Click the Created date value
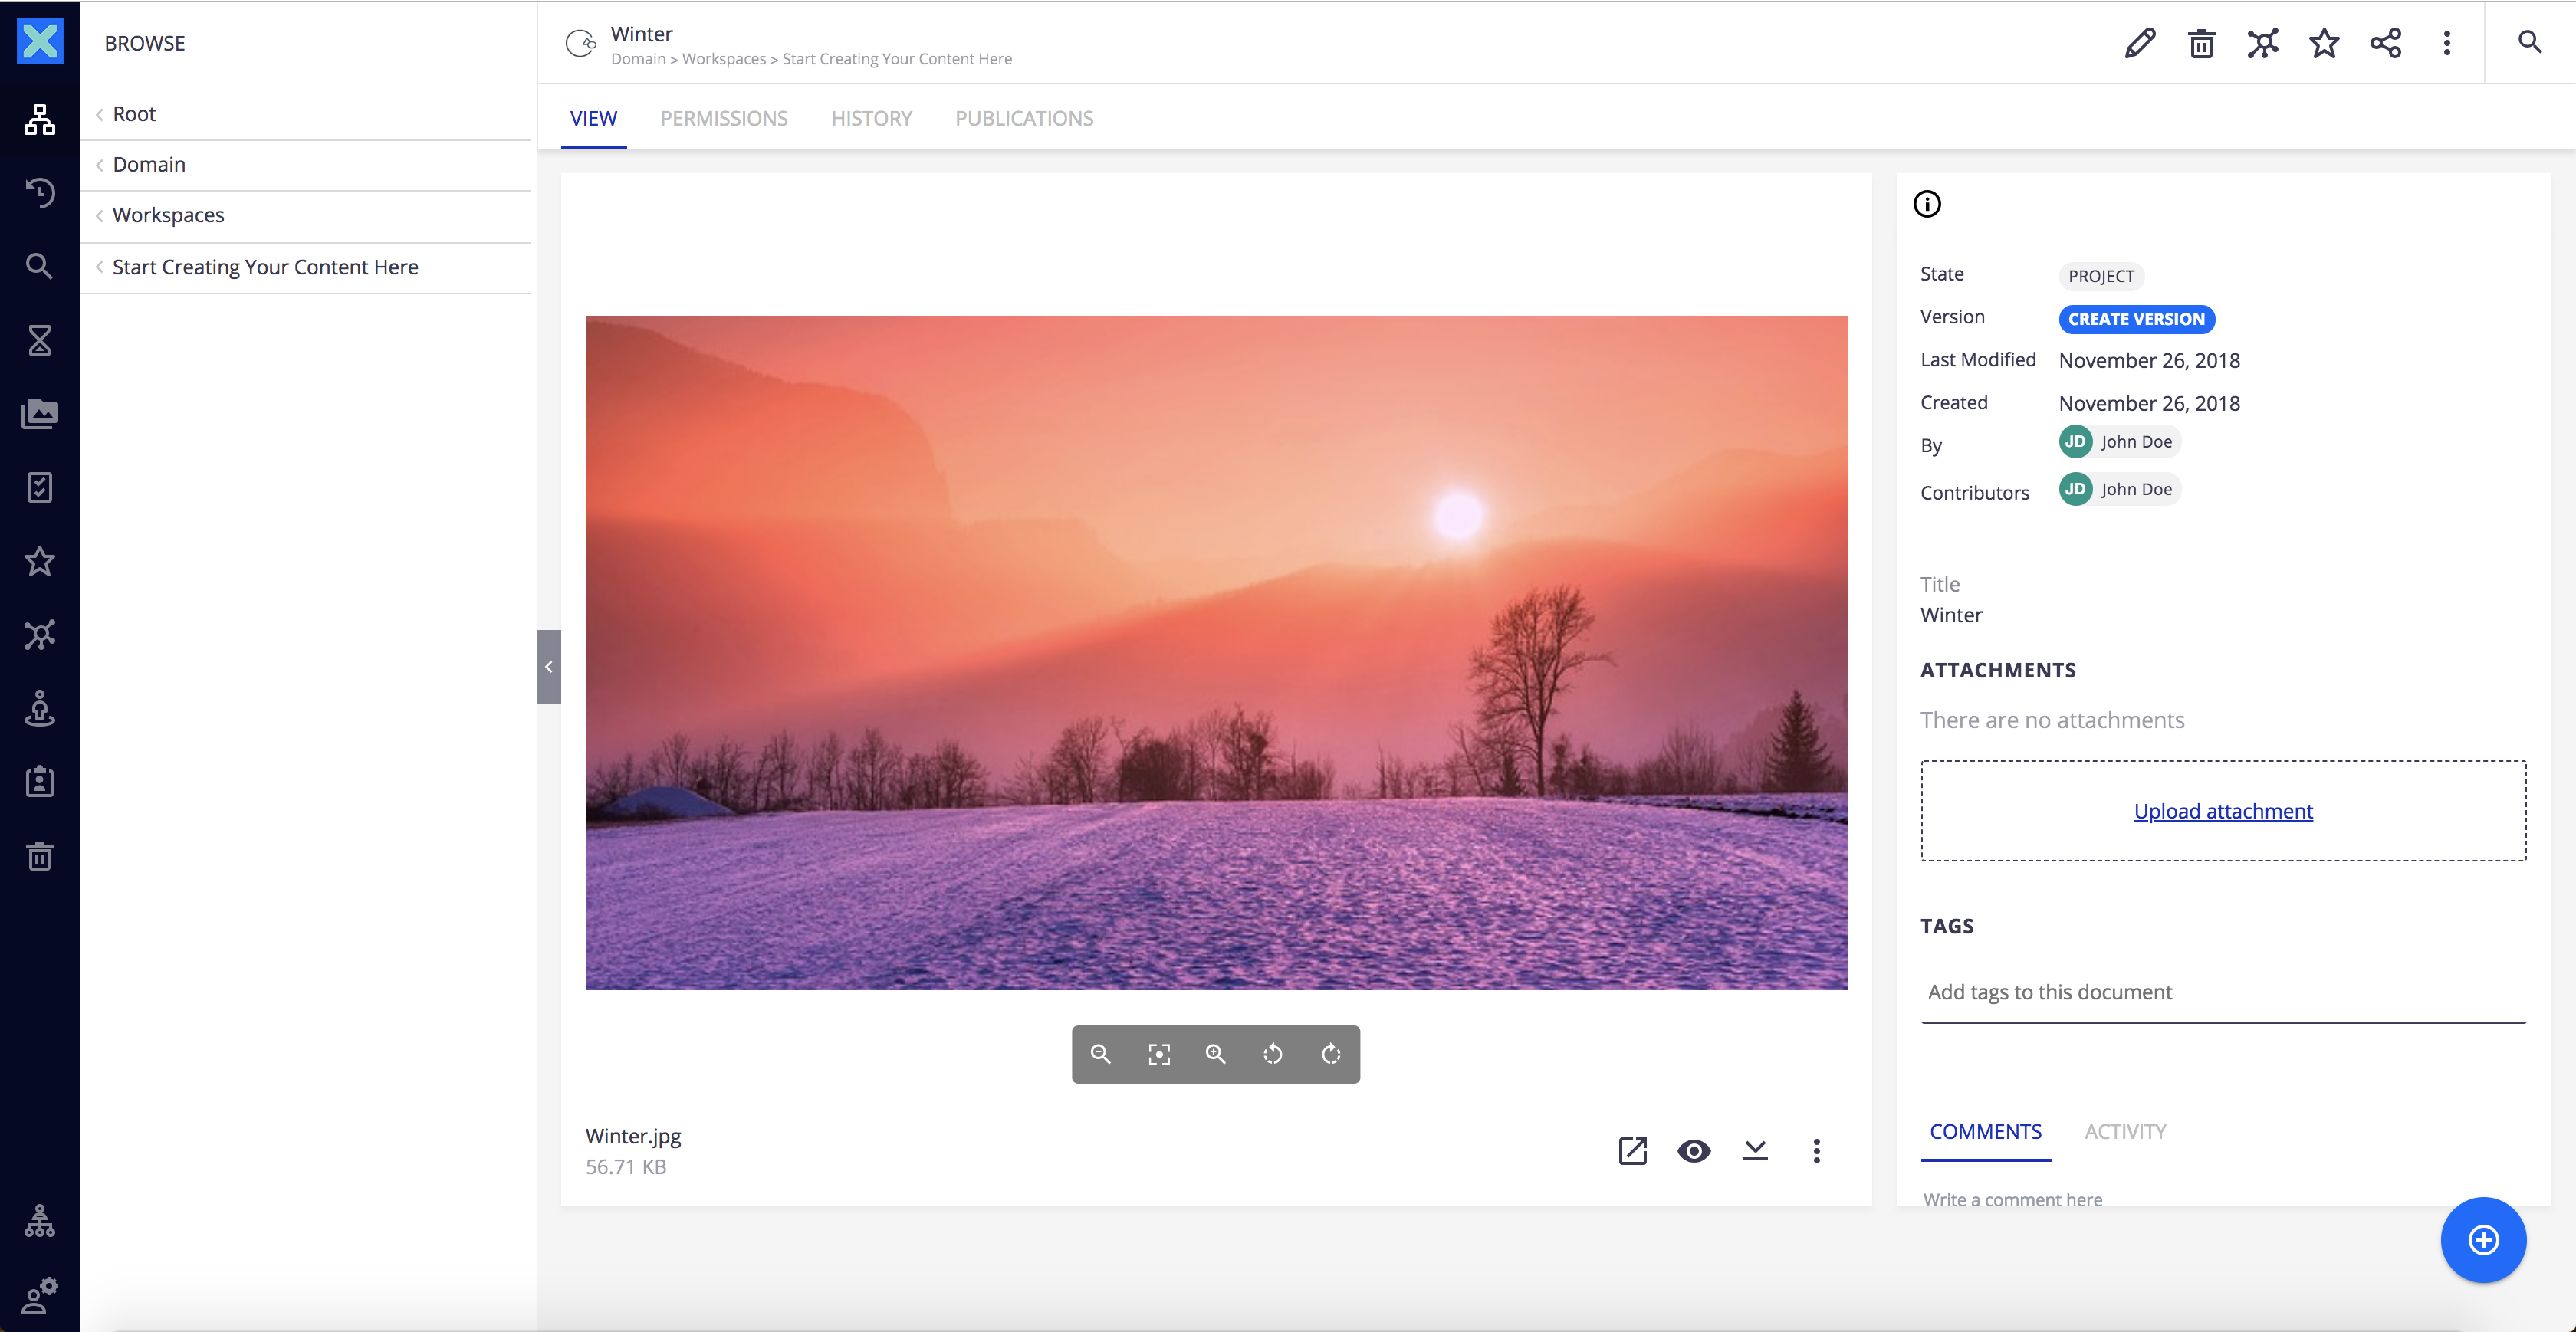2576x1332 pixels. 2149,403
